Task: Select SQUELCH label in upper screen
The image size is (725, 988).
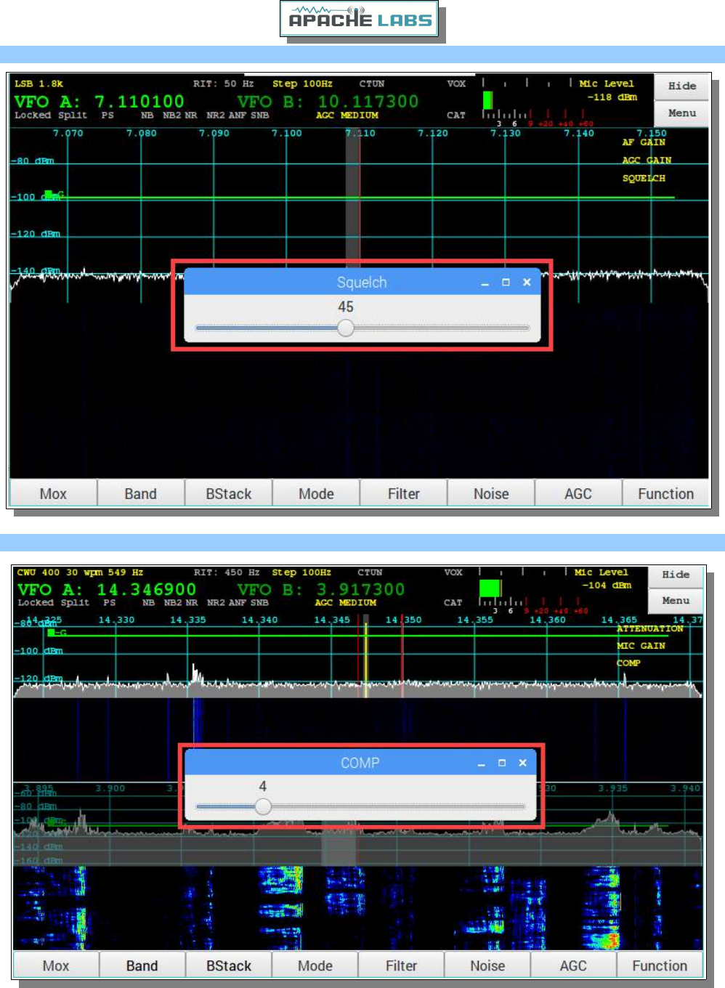Action: click(644, 178)
